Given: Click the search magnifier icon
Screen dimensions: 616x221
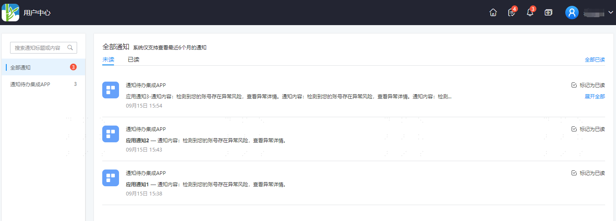Looking at the screenshot, I should tap(70, 48).
